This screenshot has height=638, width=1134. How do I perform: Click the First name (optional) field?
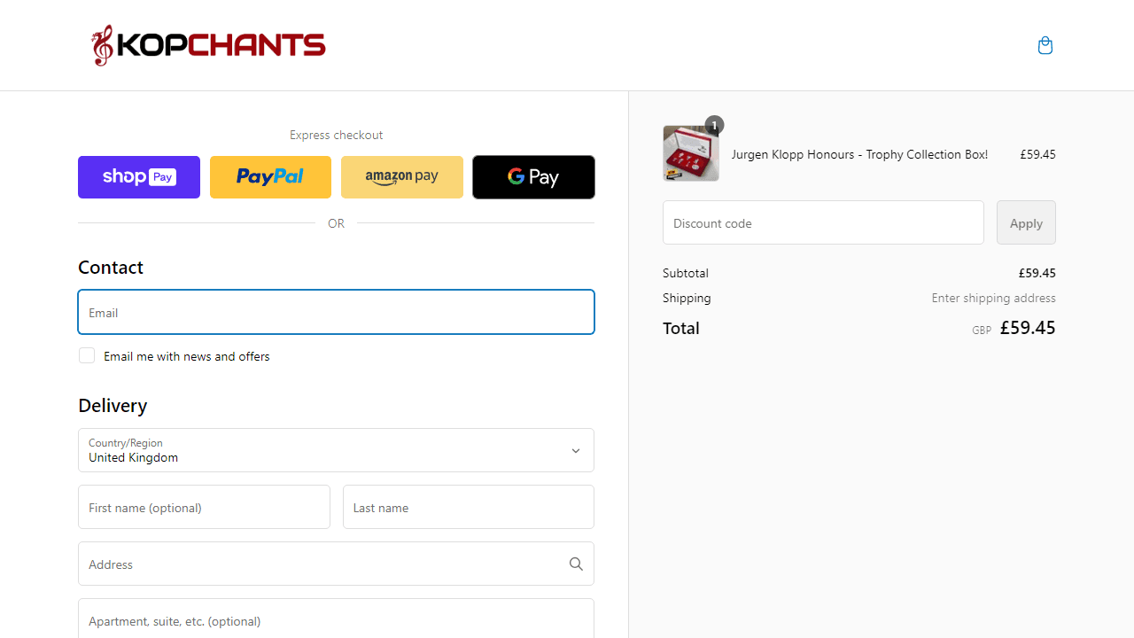point(204,507)
